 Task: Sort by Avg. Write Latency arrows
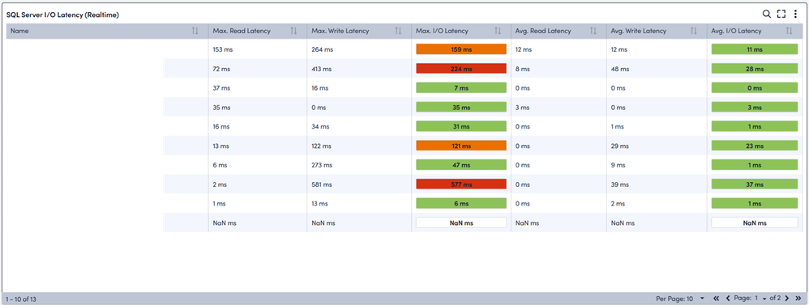click(693, 31)
